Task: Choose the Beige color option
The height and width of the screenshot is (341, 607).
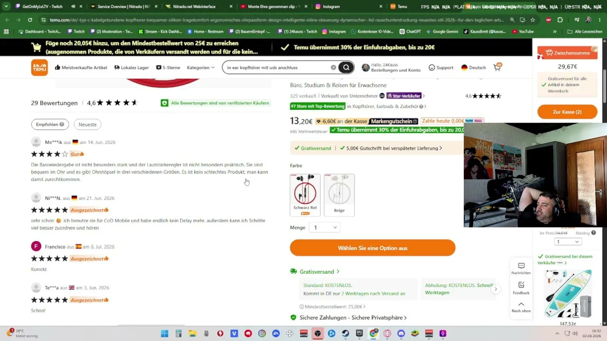Action: (339, 195)
